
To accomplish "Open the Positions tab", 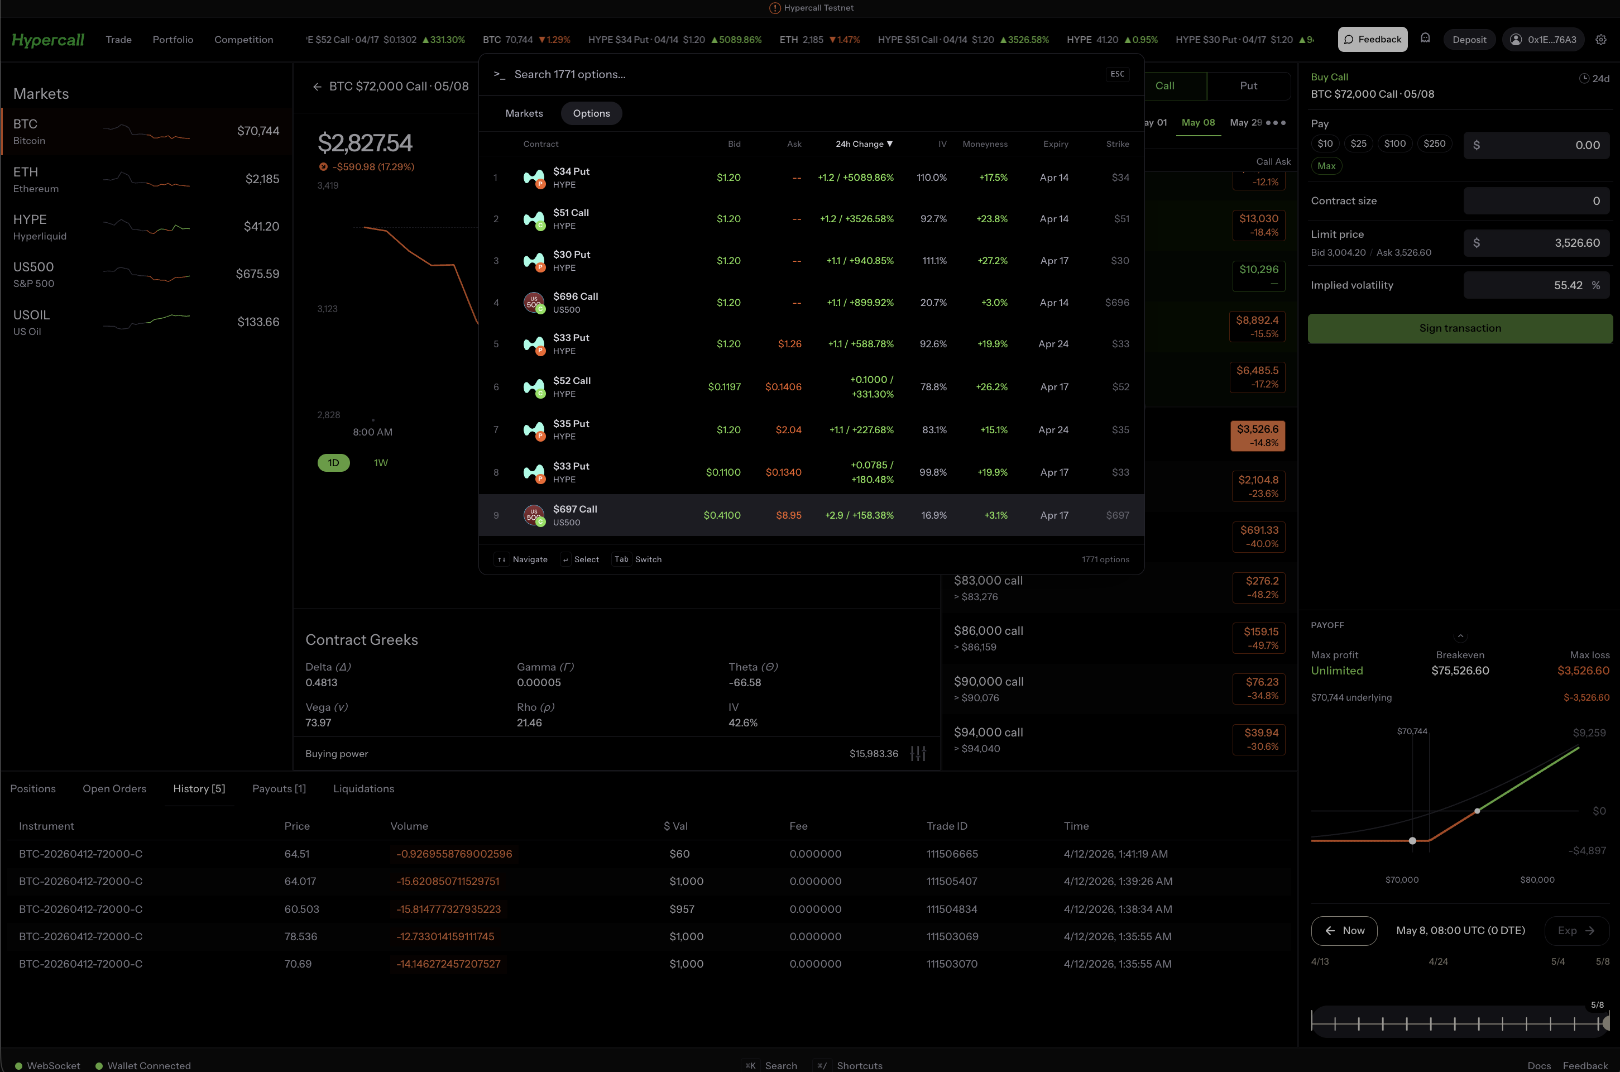I will tap(33, 788).
